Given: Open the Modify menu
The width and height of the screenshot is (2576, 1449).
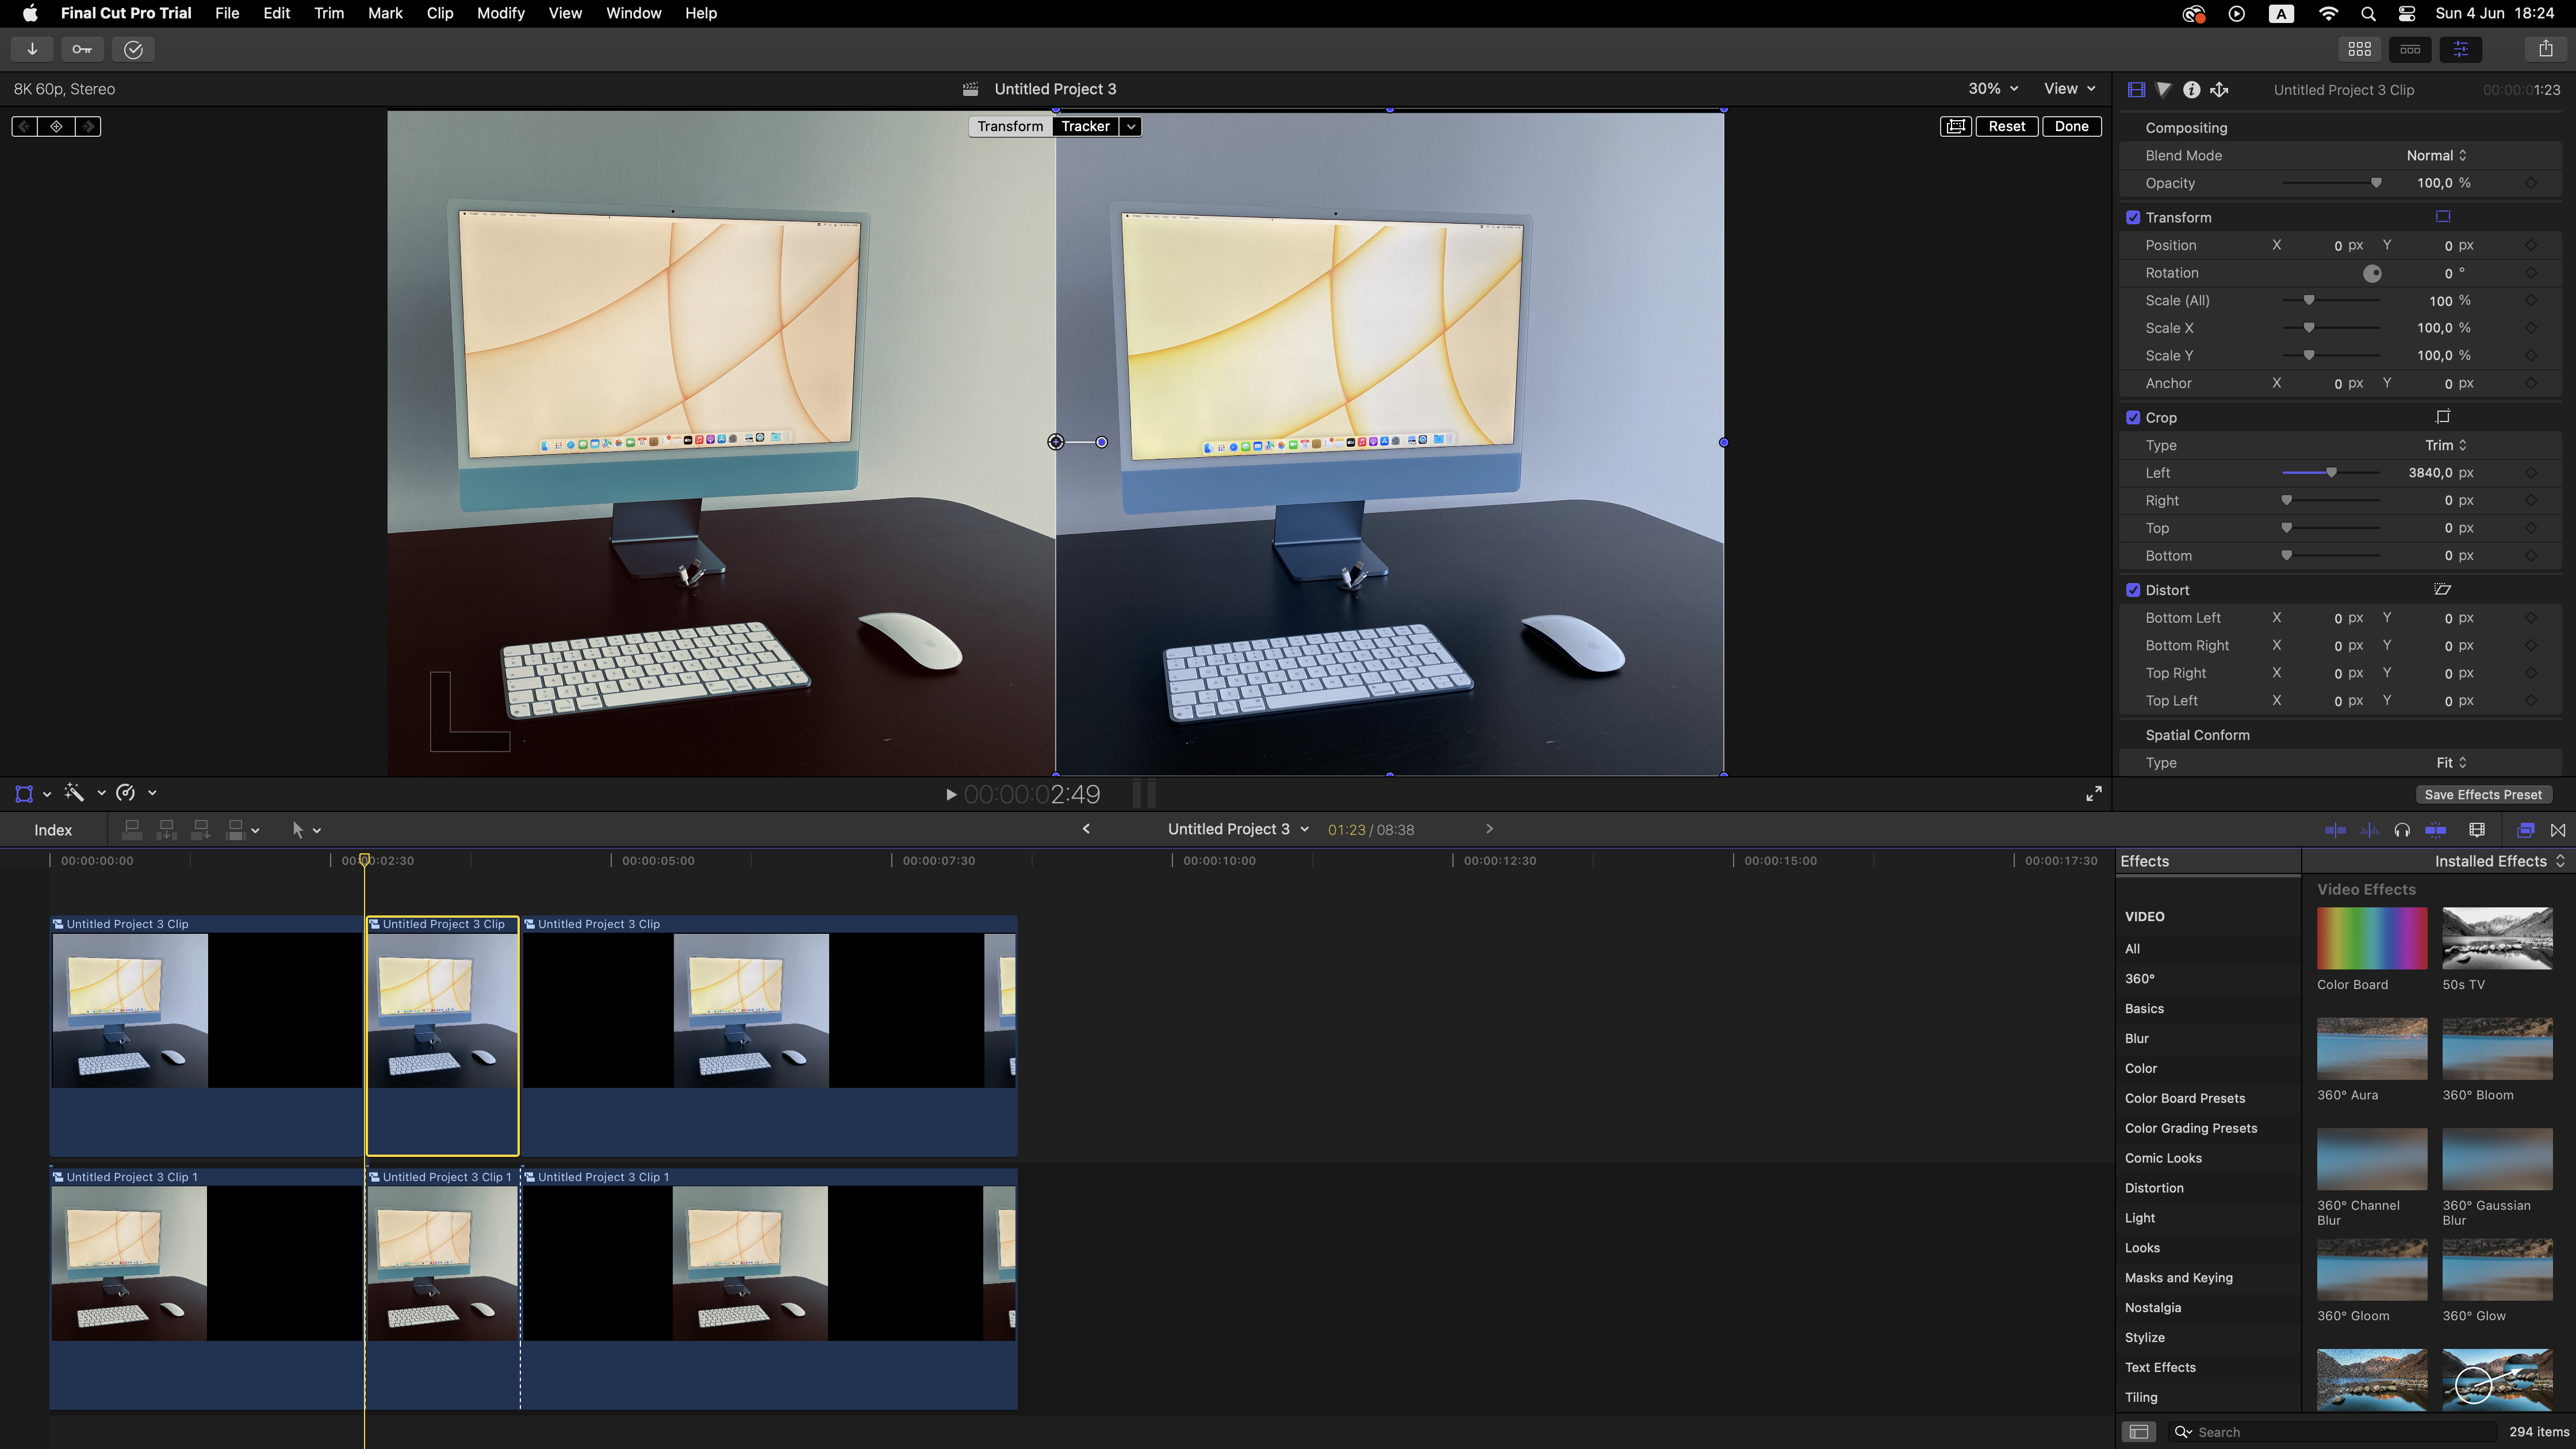Looking at the screenshot, I should 500,13.
